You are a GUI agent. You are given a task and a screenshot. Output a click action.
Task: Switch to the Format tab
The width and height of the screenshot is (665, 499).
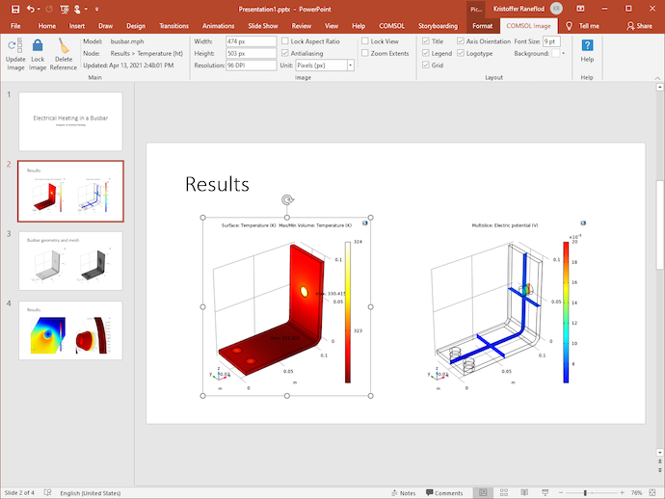[x=483, y=26]
